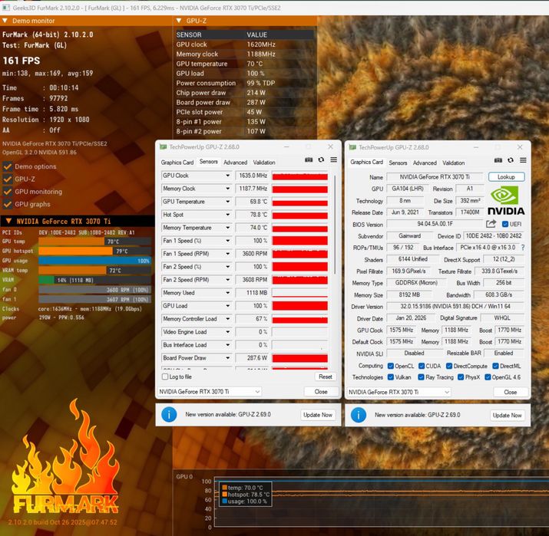This screenshot has width=549, height=536.
Task: Click GPU 0 graph legend box
Action: pos(246,494)
